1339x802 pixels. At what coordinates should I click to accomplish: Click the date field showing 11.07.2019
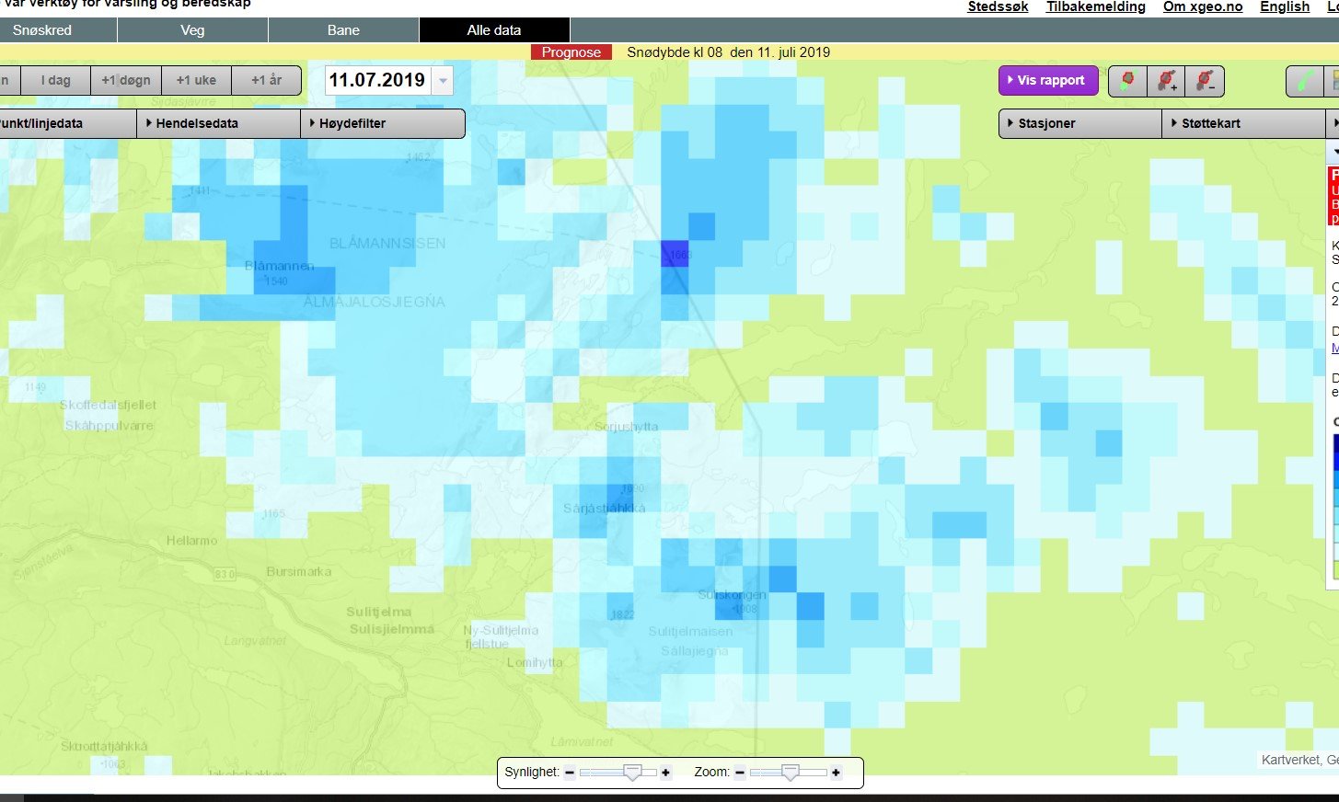[x=377, y=80]
